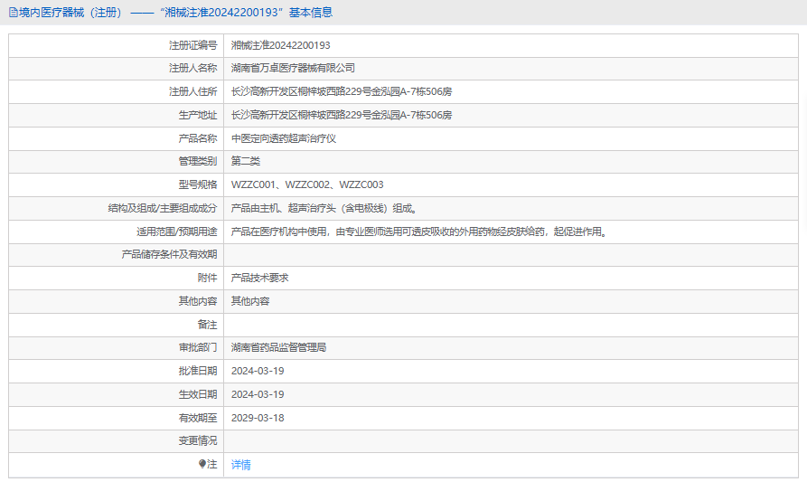Click the 生效日期 label

198,394
